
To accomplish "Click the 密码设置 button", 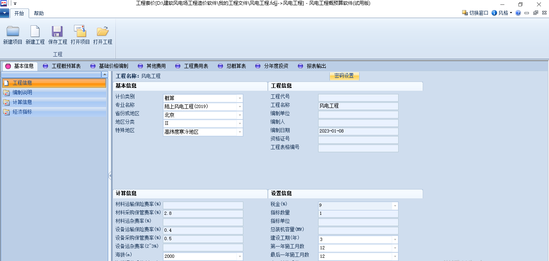I will click(344, 76).
